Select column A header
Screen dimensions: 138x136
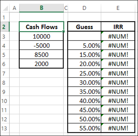(x=14, y=8)
